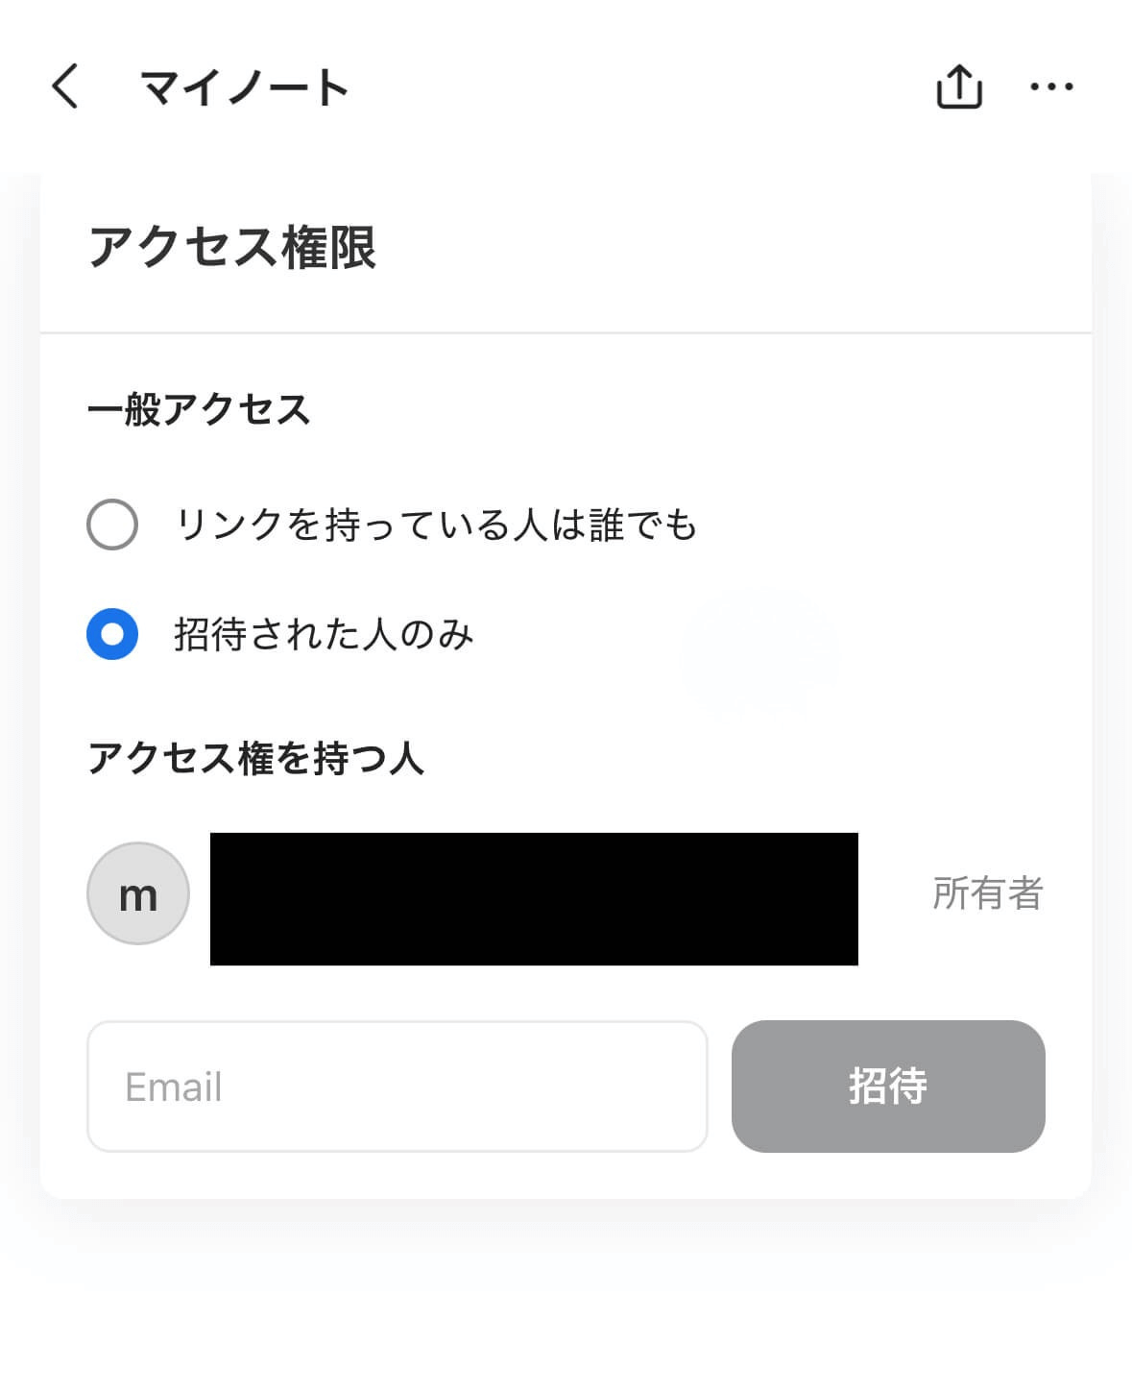
Task: Select the "リンクを持っている人は誰でも" radio button
Action: tap(112, 525)
